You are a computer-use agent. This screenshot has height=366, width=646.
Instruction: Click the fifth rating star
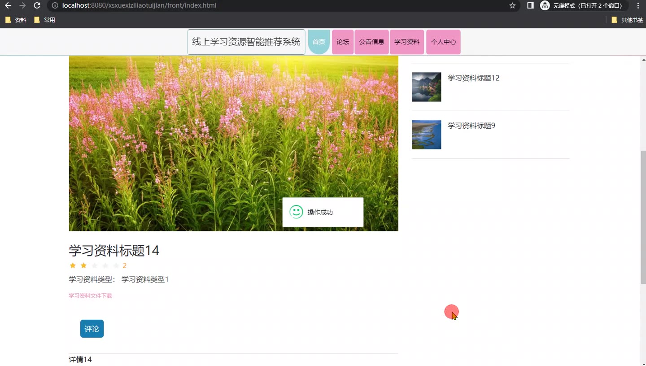(x=116, y=266)
